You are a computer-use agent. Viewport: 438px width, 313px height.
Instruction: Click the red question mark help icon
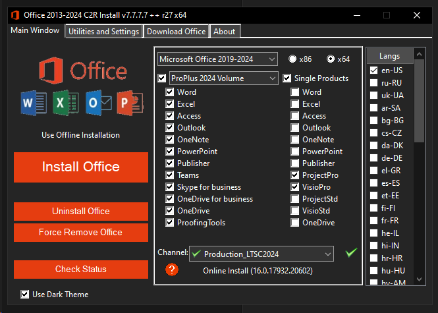click(172, 270)
